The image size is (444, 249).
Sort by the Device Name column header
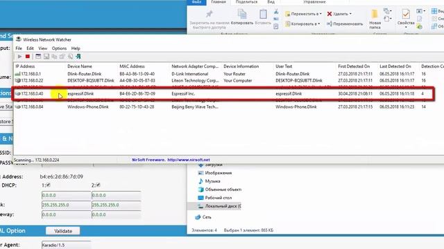tap(80, 66)
